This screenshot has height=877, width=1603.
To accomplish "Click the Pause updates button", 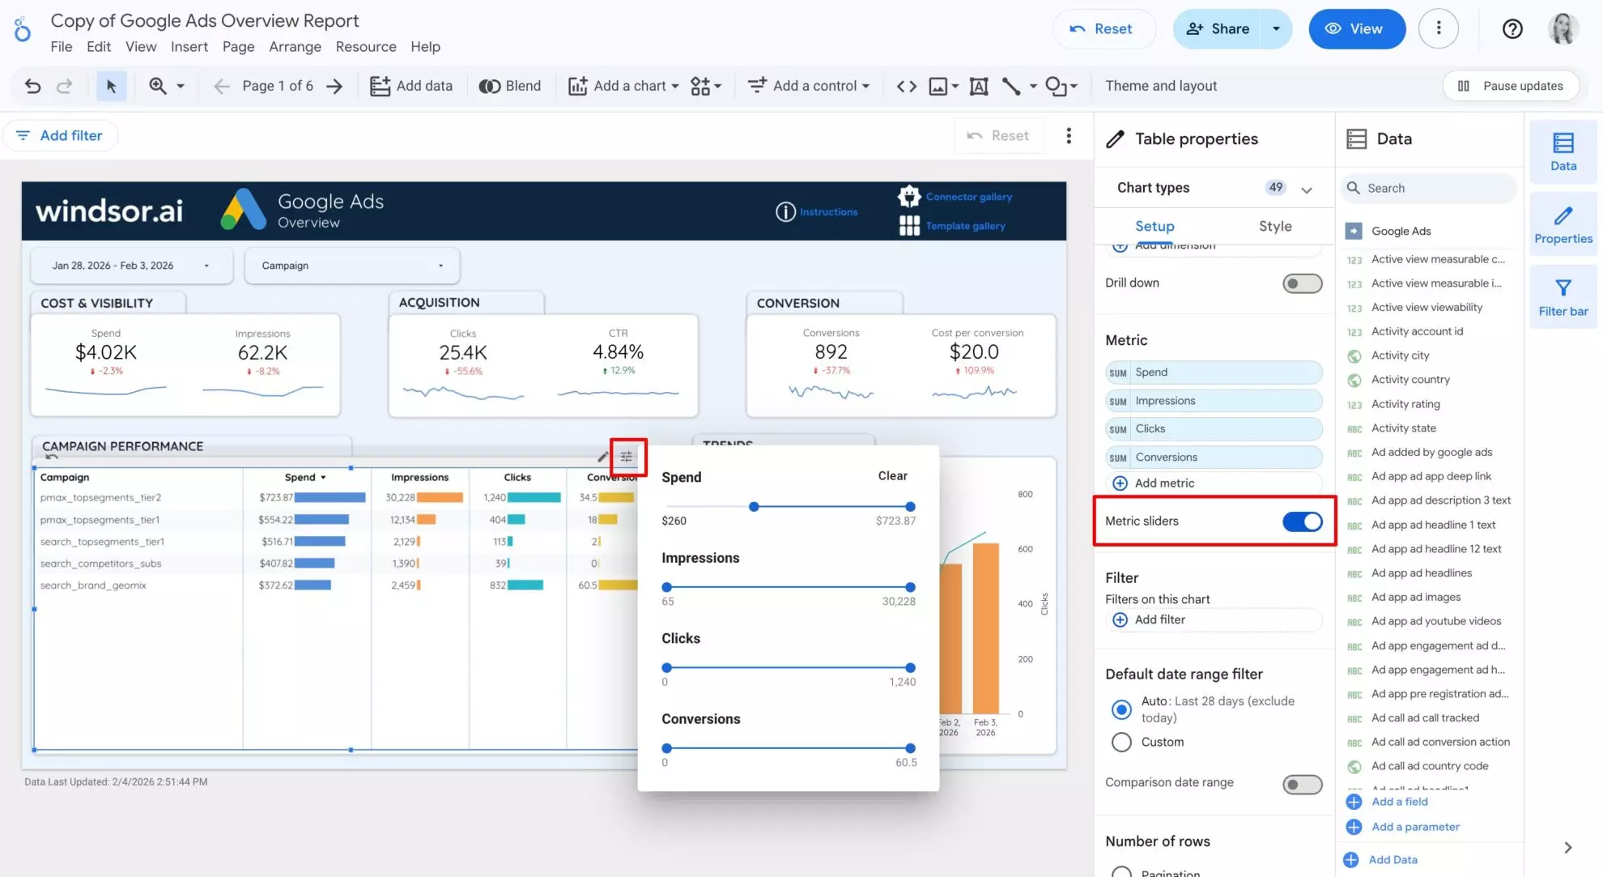I will point(1511,85).
